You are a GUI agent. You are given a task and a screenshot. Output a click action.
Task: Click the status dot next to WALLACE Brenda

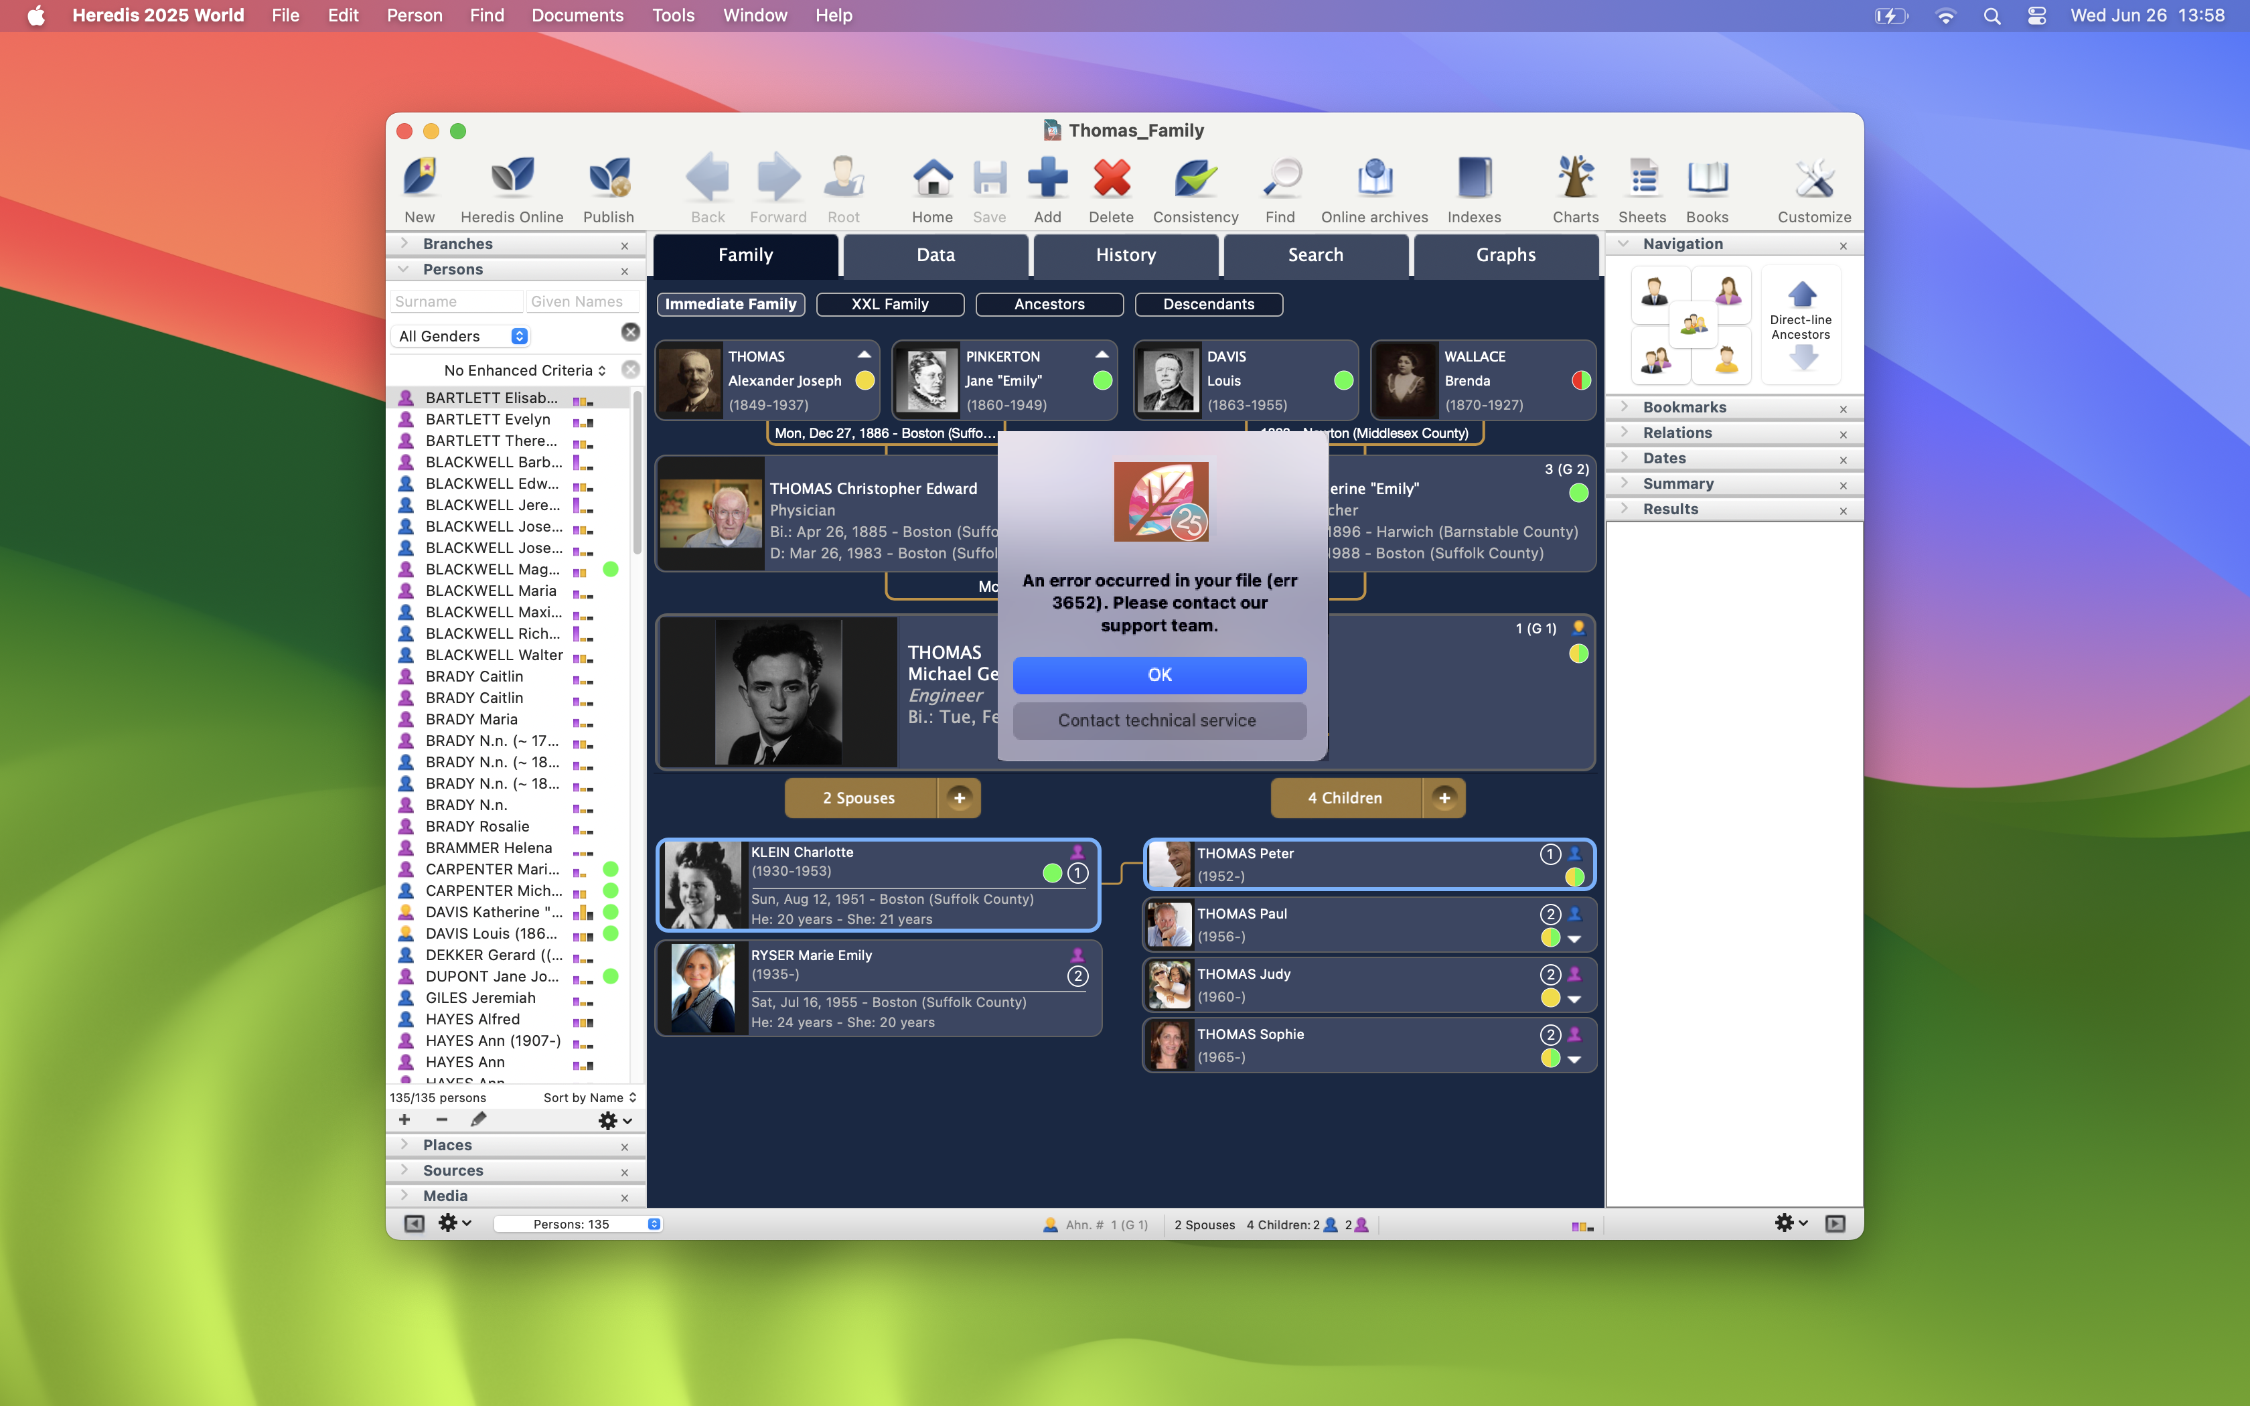[1579, 380]
